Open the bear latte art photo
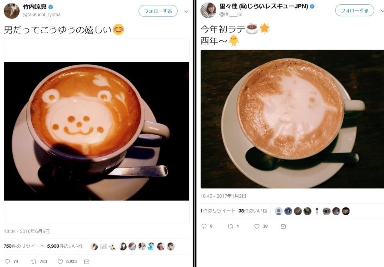This screenshot has height=267, width=384. pos(96,131)
